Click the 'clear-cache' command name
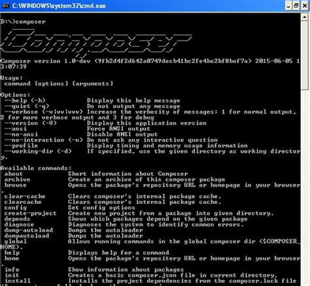The height and width of the screenshot is (286, 310). click(25, 196)
